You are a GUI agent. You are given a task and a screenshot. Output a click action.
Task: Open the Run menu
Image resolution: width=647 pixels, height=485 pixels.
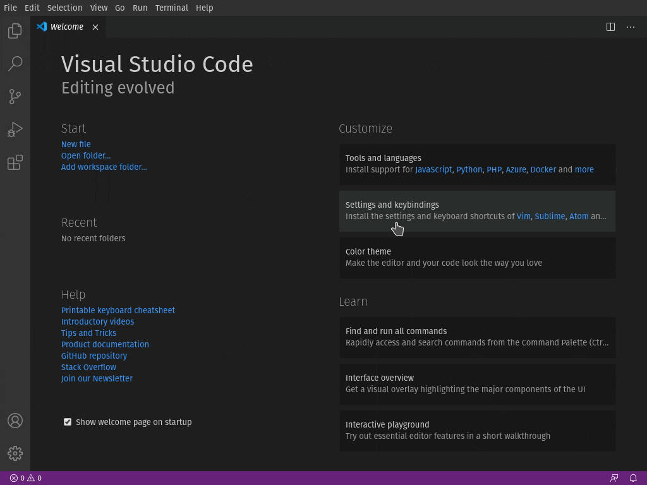click(140, 8)
